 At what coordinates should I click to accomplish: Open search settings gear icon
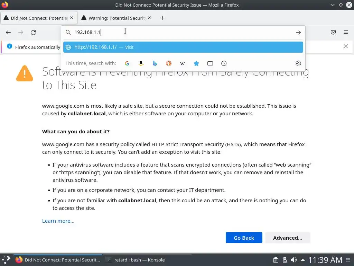(298, 63)
